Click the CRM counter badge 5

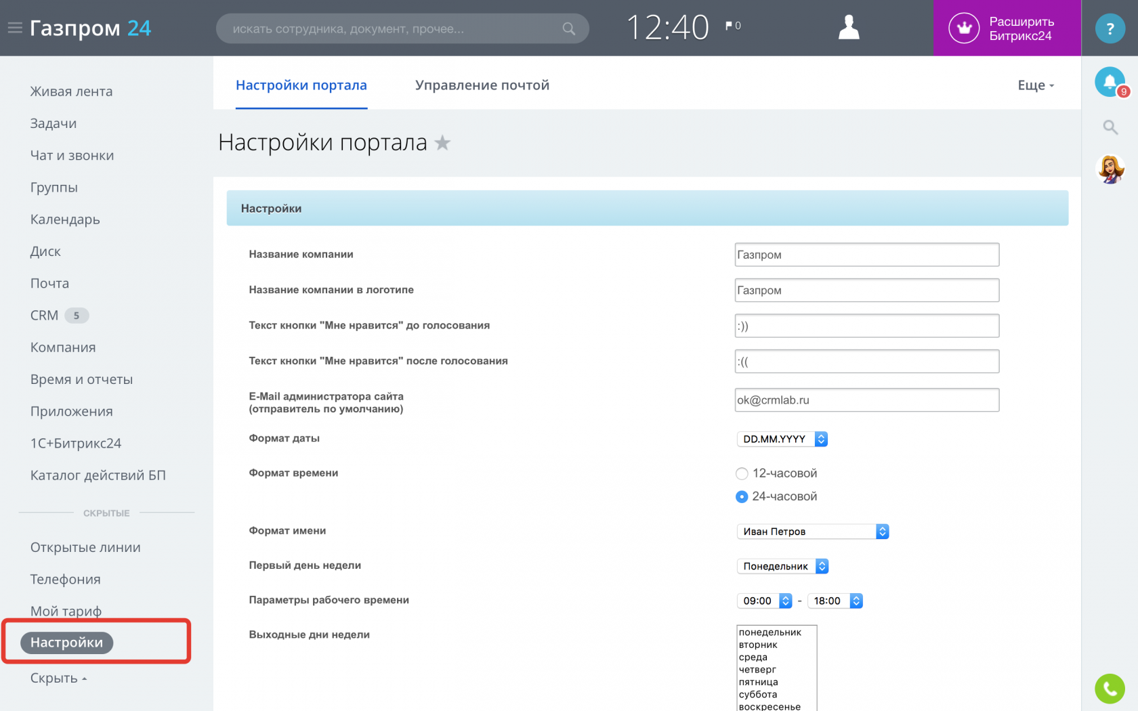click(x=77, y=316)
